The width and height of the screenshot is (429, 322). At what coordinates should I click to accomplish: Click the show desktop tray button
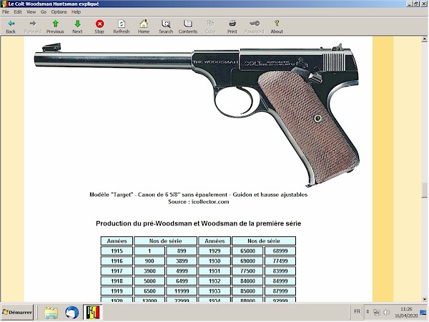point(423,312)
